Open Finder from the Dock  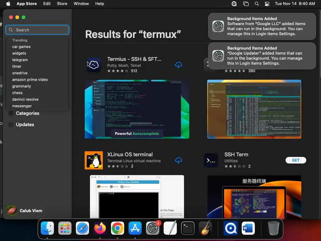[x=47, y=228]
